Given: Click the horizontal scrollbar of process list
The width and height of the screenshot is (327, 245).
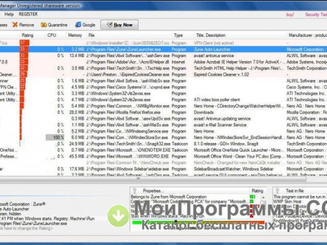Looking at the screenshot, I should (153, 179).
